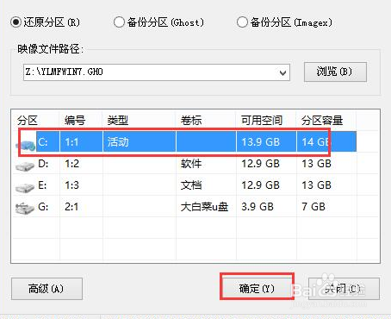This screenshot has width=391, height=319.
Task: Click the 1:3 partition number cell
Action: click(71, 185)
